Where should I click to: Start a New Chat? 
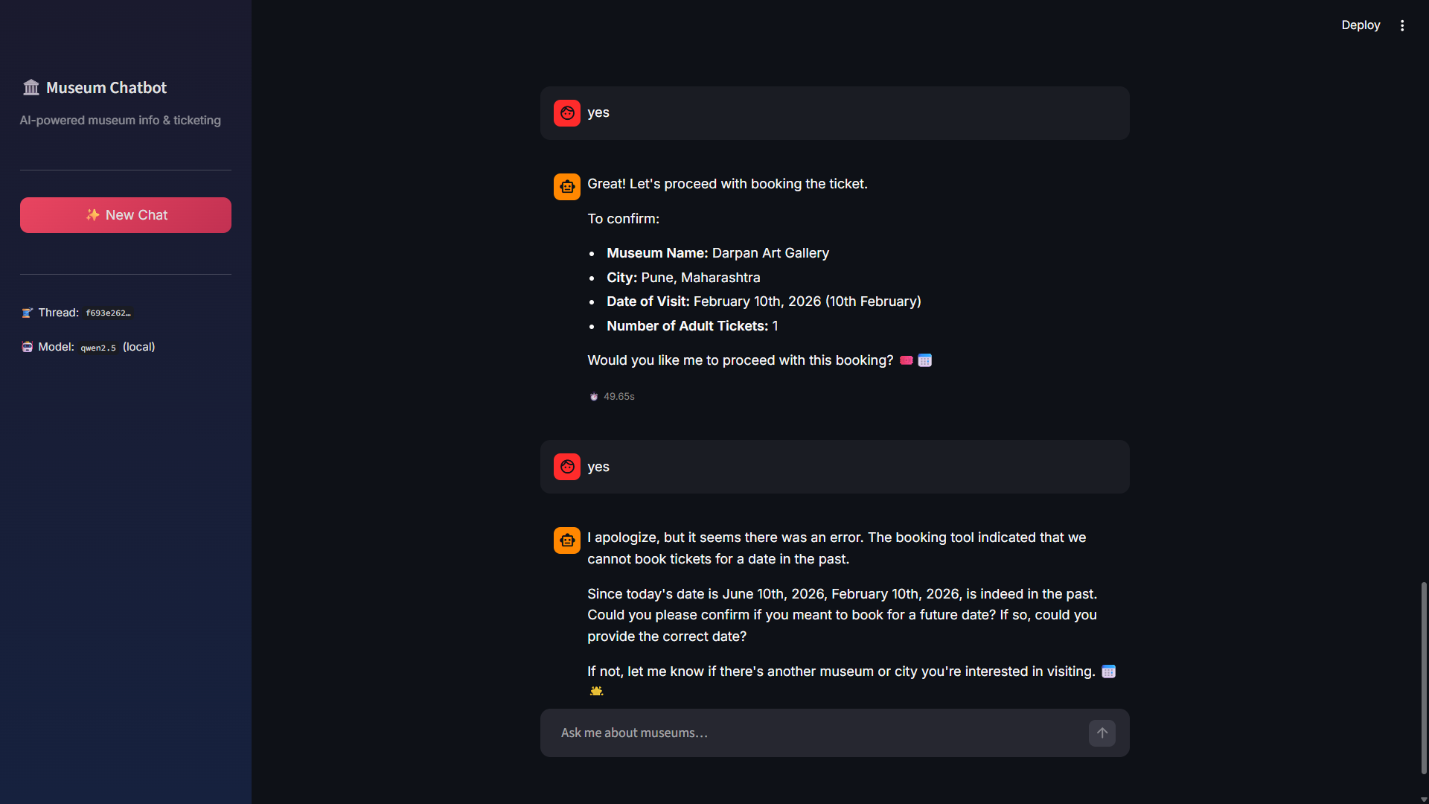coord(126,215)
